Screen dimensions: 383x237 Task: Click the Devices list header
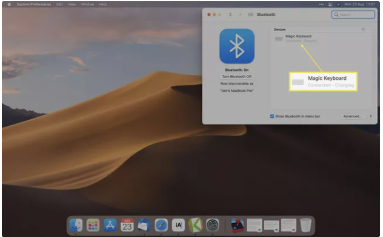280,30
